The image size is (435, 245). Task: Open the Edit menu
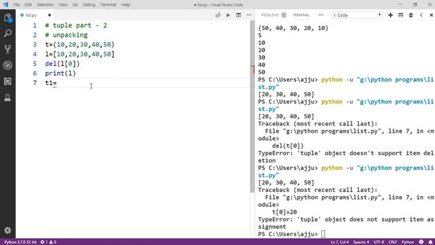coord(28,5)
